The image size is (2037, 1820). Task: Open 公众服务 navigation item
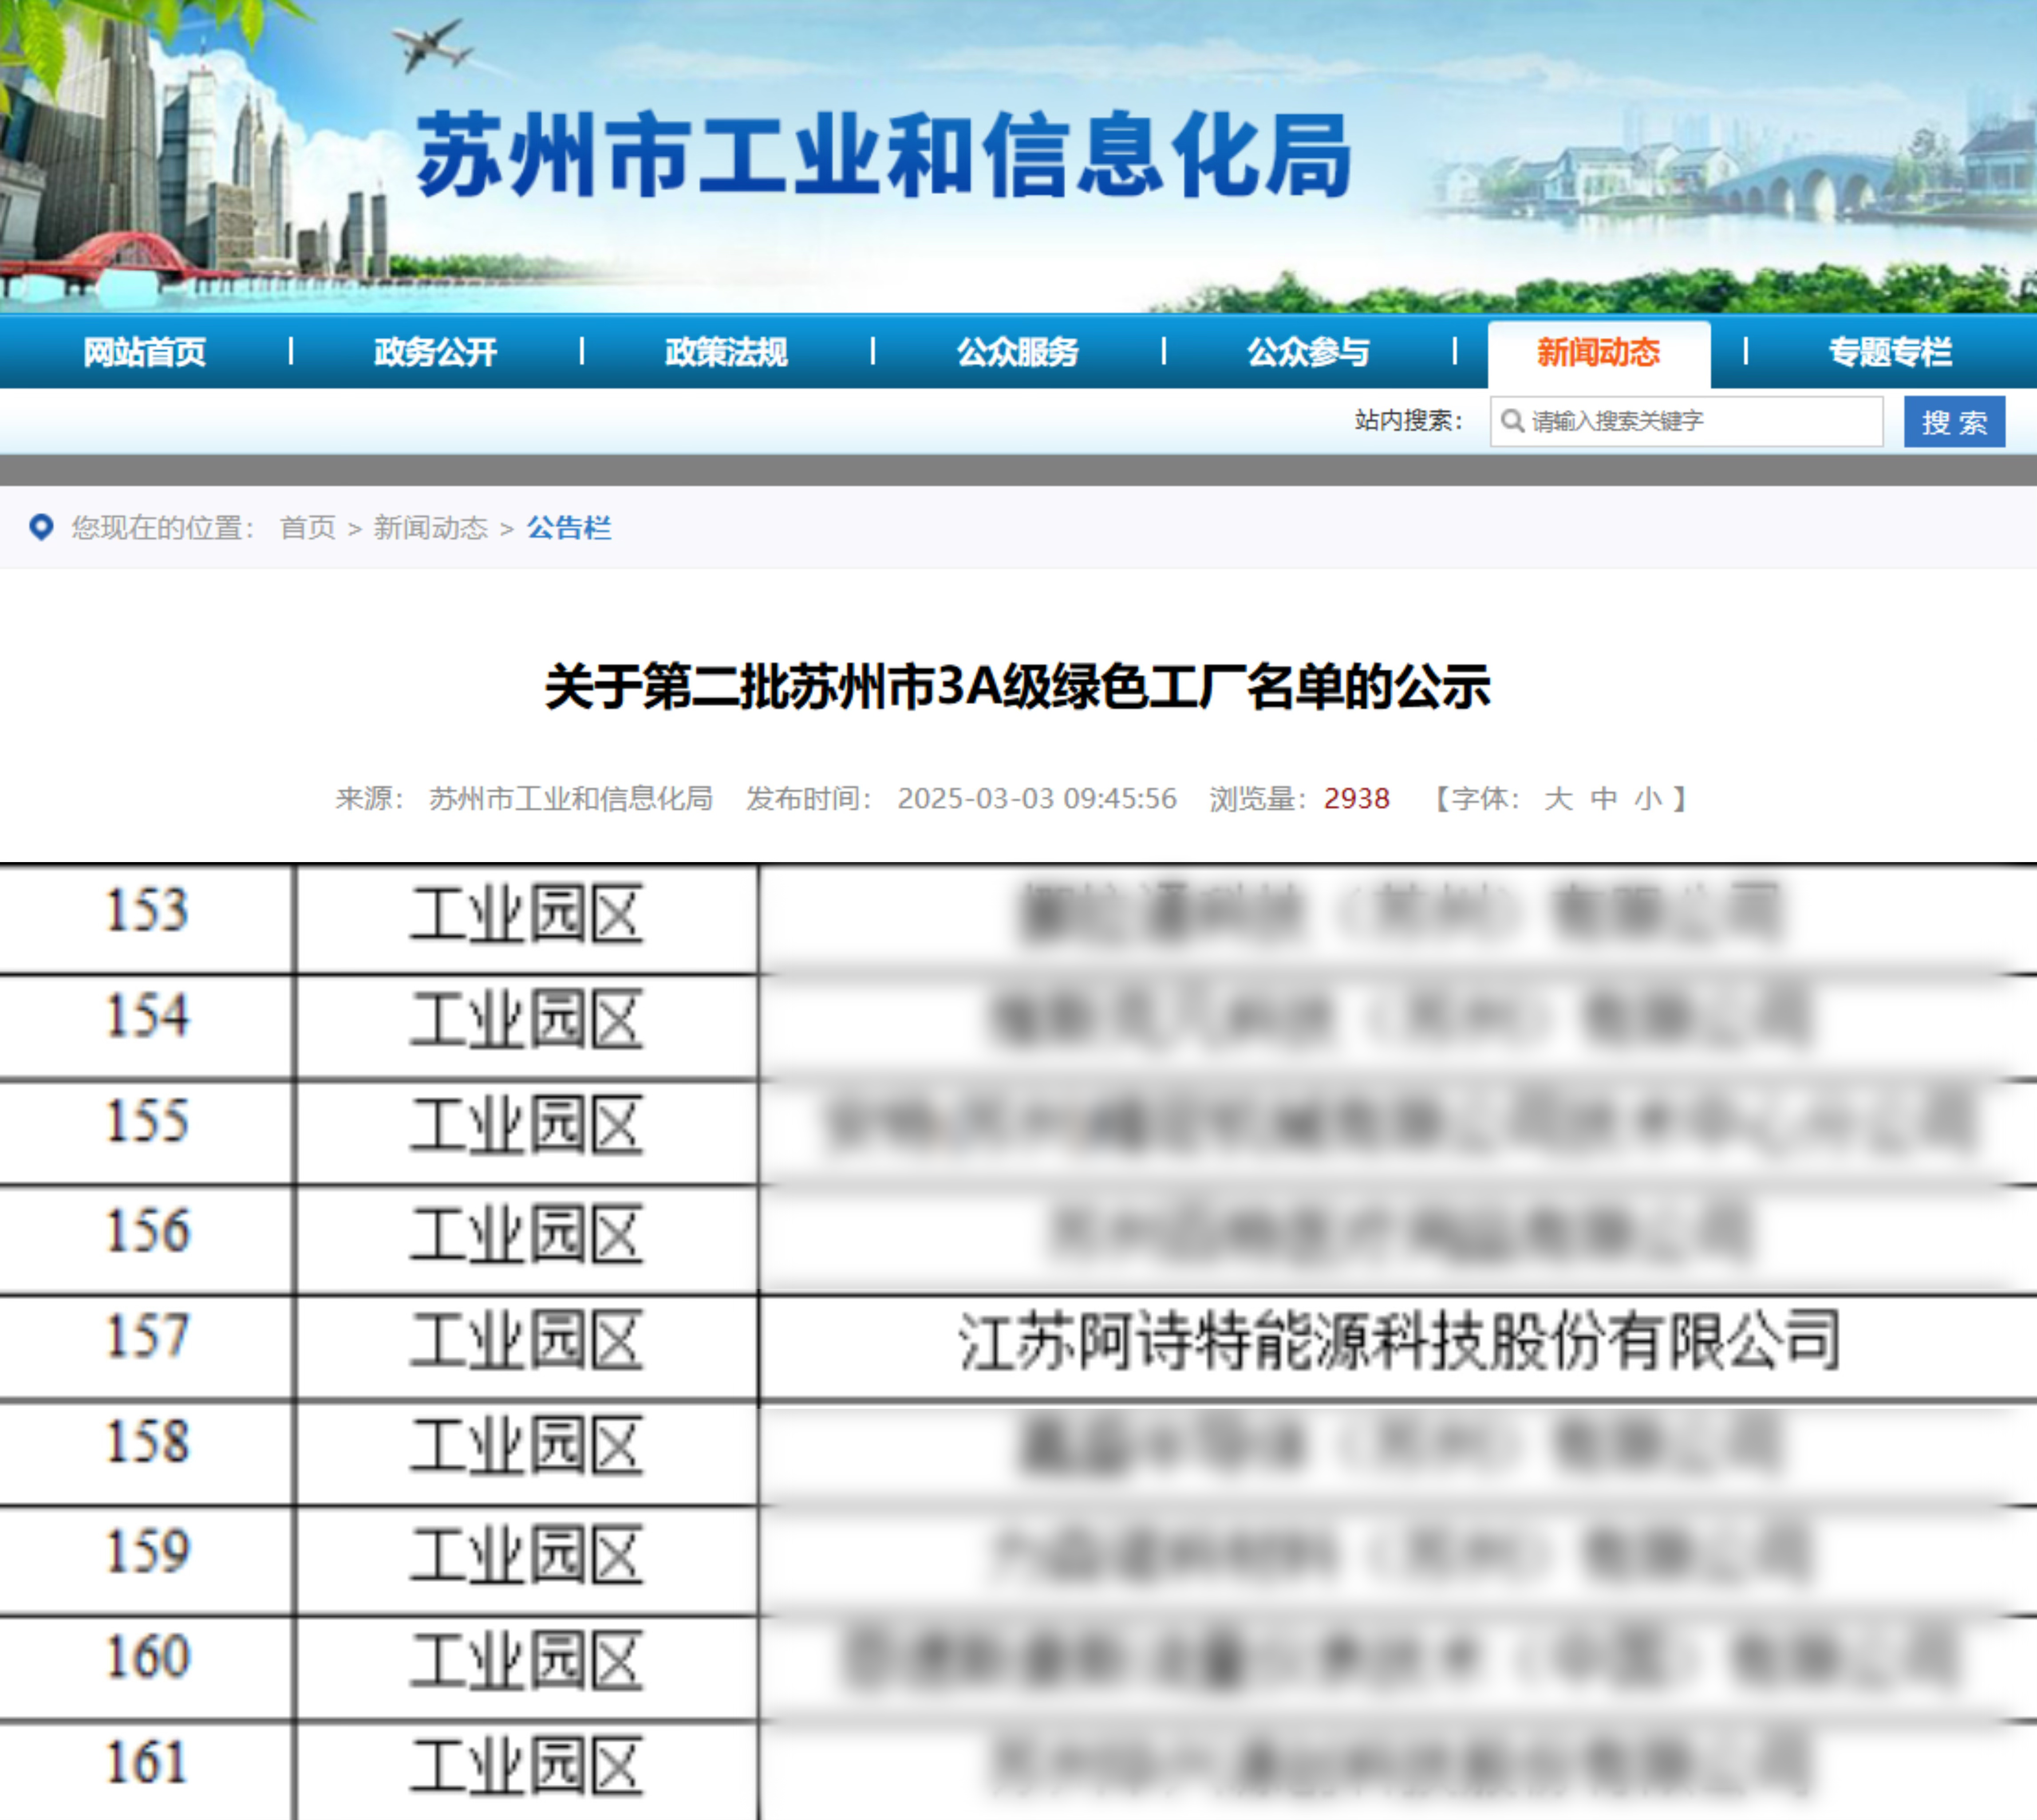pyautogui.click(x=1017, y=352)
